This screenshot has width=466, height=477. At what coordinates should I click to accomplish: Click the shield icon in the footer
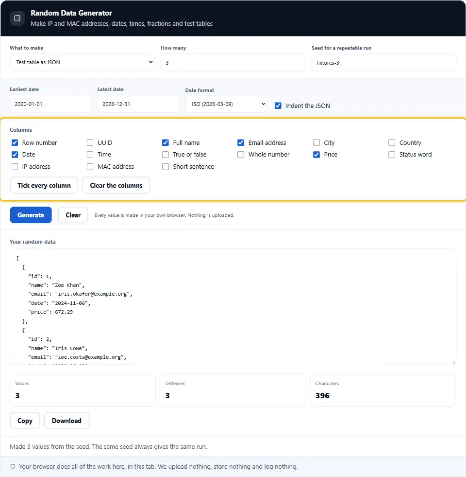pyautogui.click(x=13, y=467)
